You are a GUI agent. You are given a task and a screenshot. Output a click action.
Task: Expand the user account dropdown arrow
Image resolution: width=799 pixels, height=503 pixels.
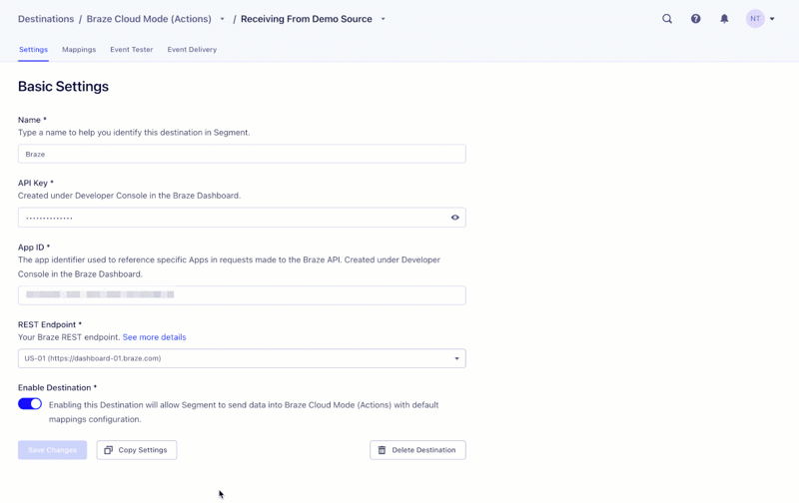pyautogui.click(x=772, y=19)
